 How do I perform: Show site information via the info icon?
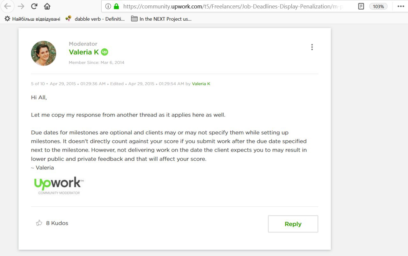tap(108, 6)
